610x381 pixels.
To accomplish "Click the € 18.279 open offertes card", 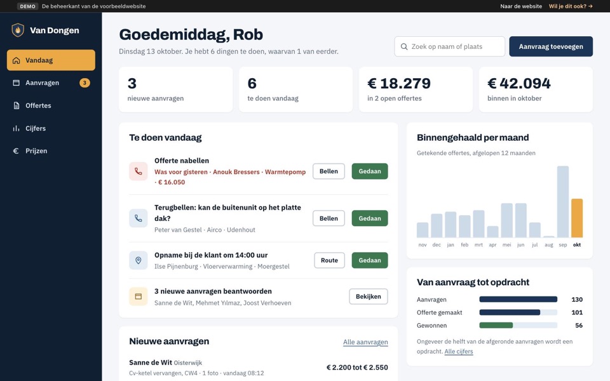I will [416, 90].
